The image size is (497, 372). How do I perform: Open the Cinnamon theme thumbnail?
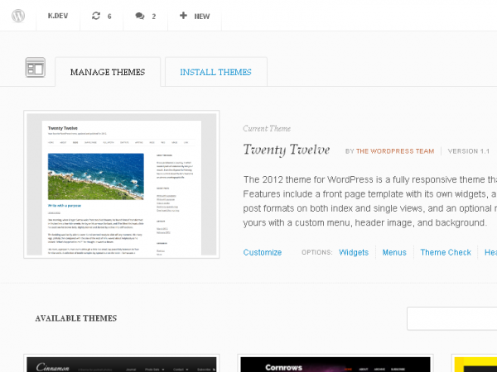pyautogui.click(x=122, y=364)
